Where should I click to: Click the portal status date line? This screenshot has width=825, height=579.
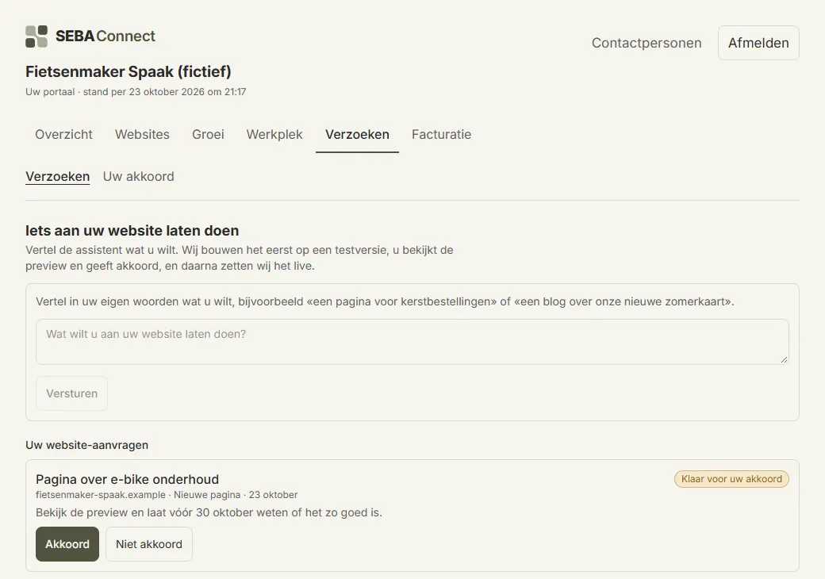[136, 92]
